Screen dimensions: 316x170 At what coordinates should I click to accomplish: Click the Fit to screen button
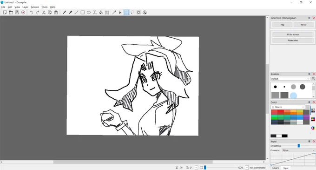point(293,34)
